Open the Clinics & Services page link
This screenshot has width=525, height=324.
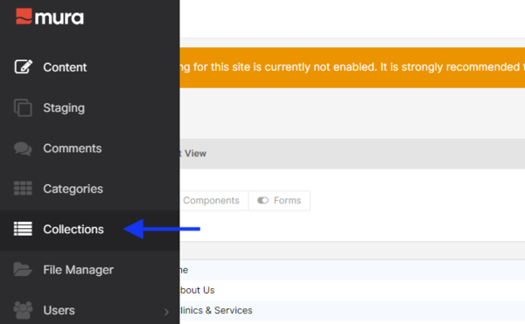pyautogui.click(x=216, y=310)
